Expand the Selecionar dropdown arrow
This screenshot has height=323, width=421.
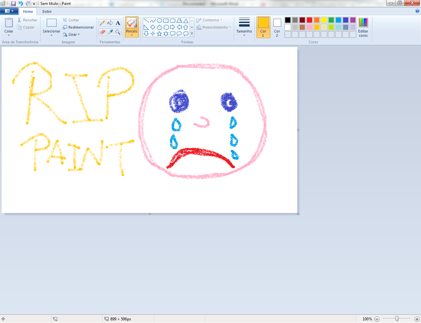pyautogui.click(x=51, y=35)
